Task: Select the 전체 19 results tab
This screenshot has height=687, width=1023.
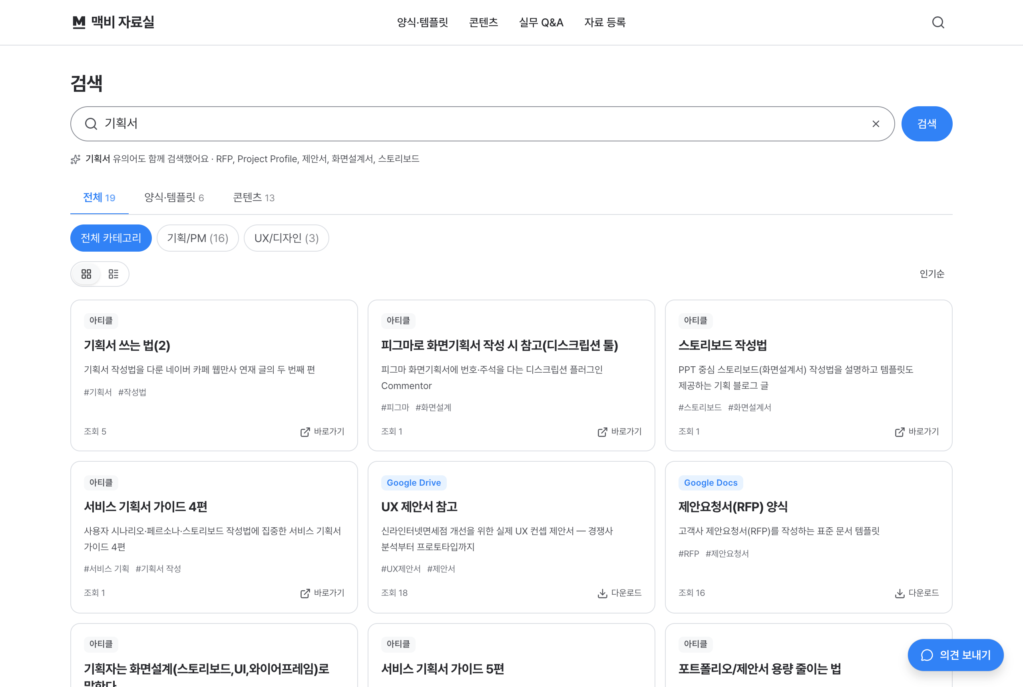Action: click(99, 198)
